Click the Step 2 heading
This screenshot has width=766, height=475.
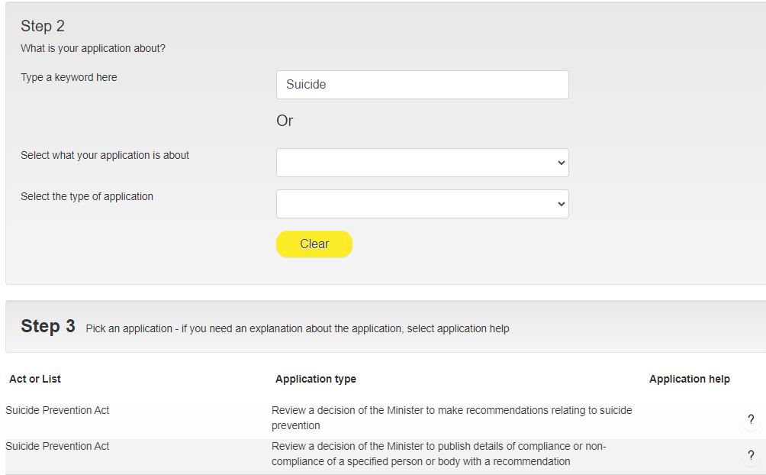(43, 26)
